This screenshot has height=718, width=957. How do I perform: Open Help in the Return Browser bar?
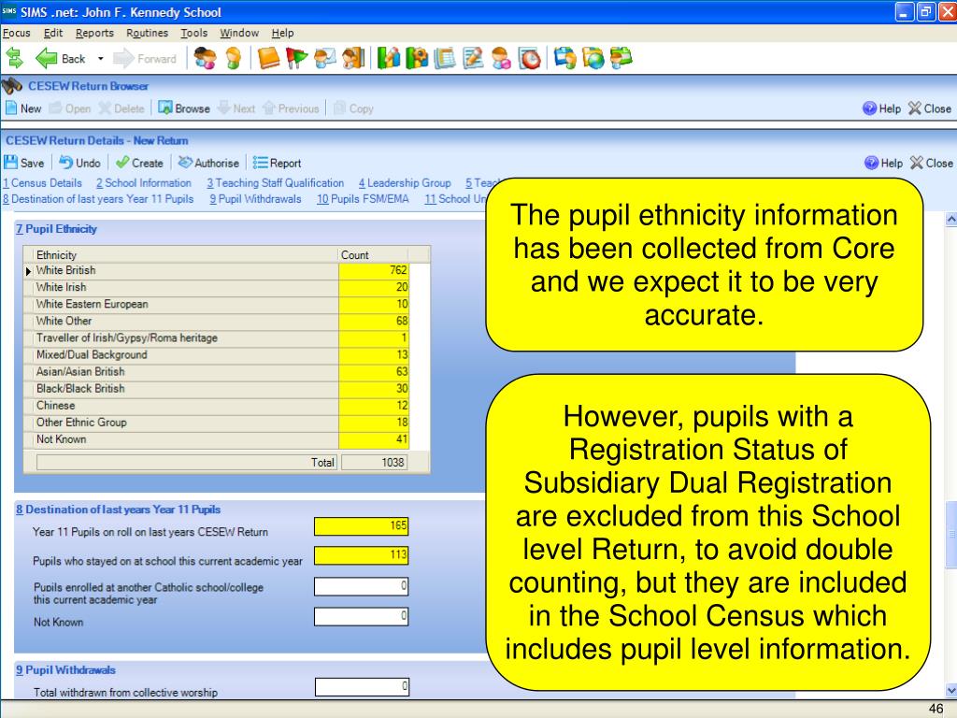(x=882, y=108)
